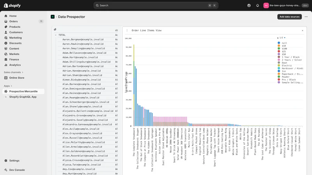Click the Finance bank icon
This screenshot has width=312, height=175.
[x=6, y=59]
